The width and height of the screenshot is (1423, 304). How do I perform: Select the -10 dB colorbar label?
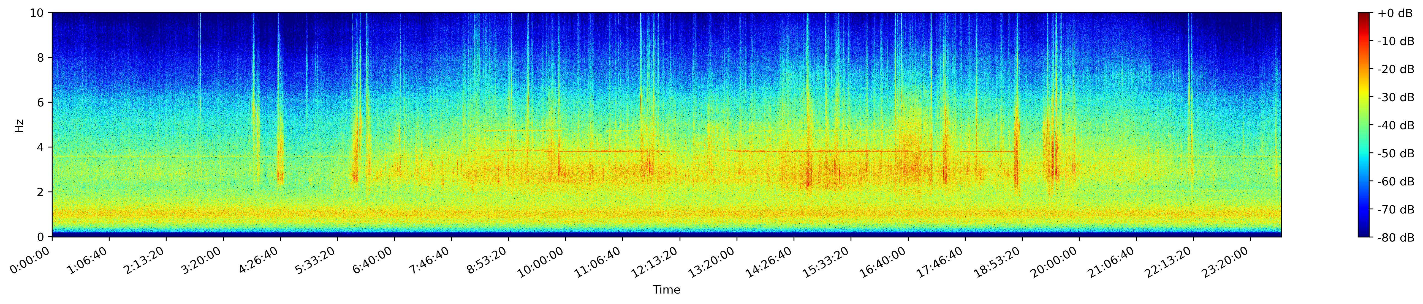click(x=1396, y=41)
